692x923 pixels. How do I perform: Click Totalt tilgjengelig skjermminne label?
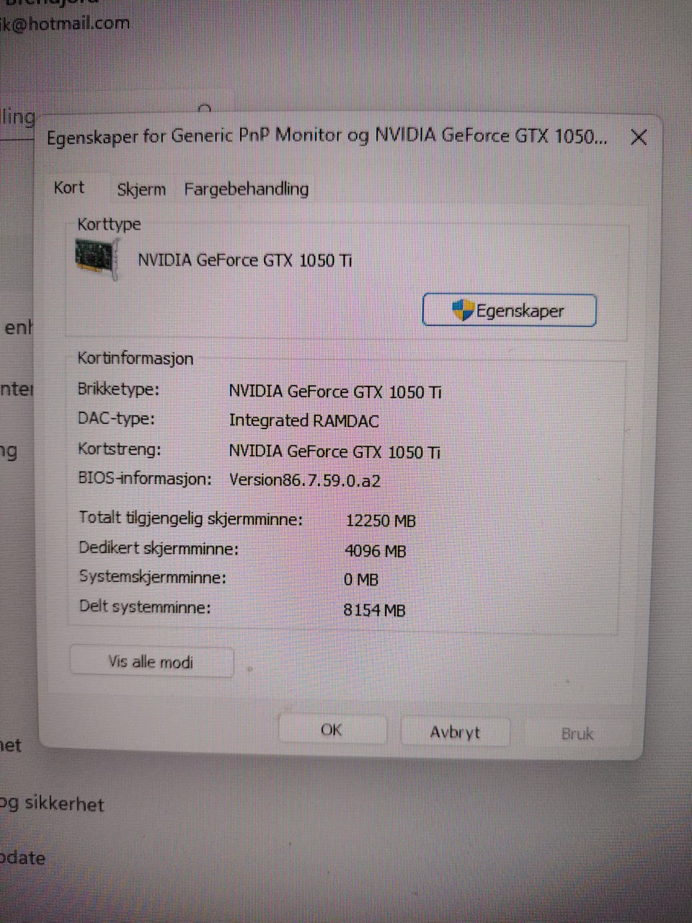[x=191, y=518]
